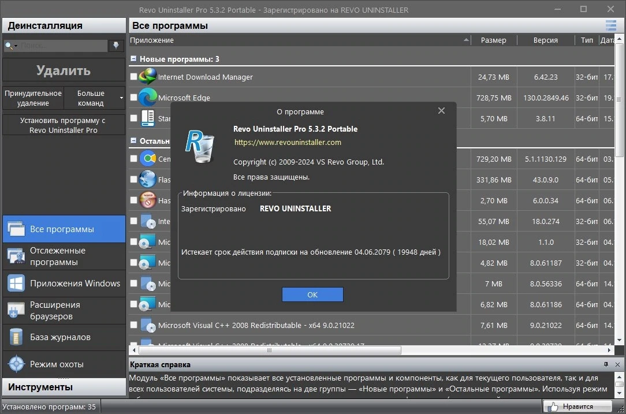Click the Internet Download Manager icon
This screenshot has width=626, height=414.
point(147,76)
